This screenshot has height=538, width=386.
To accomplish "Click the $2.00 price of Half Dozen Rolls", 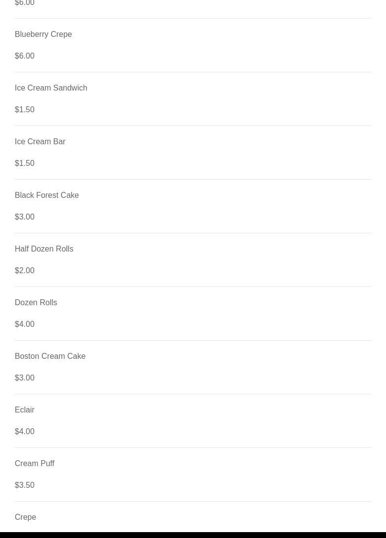I will (25, 271).
